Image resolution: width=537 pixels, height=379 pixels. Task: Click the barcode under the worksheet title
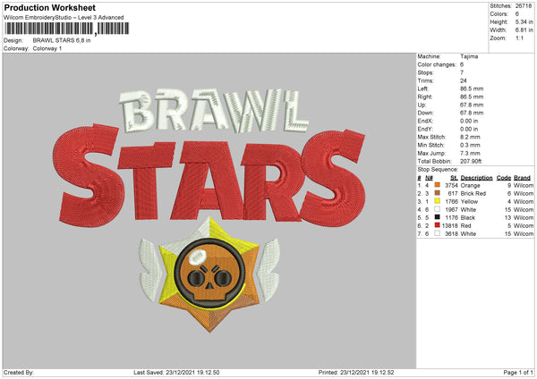(x=67, y=29)
